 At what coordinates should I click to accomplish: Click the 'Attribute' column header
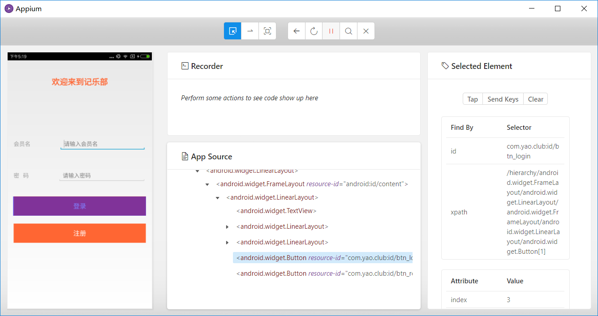point(464,281)
